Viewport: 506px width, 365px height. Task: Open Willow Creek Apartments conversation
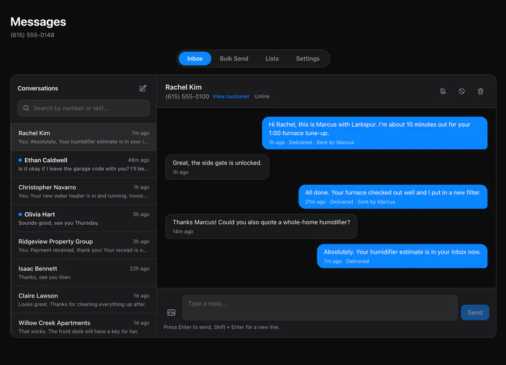[x=84, y=326]
